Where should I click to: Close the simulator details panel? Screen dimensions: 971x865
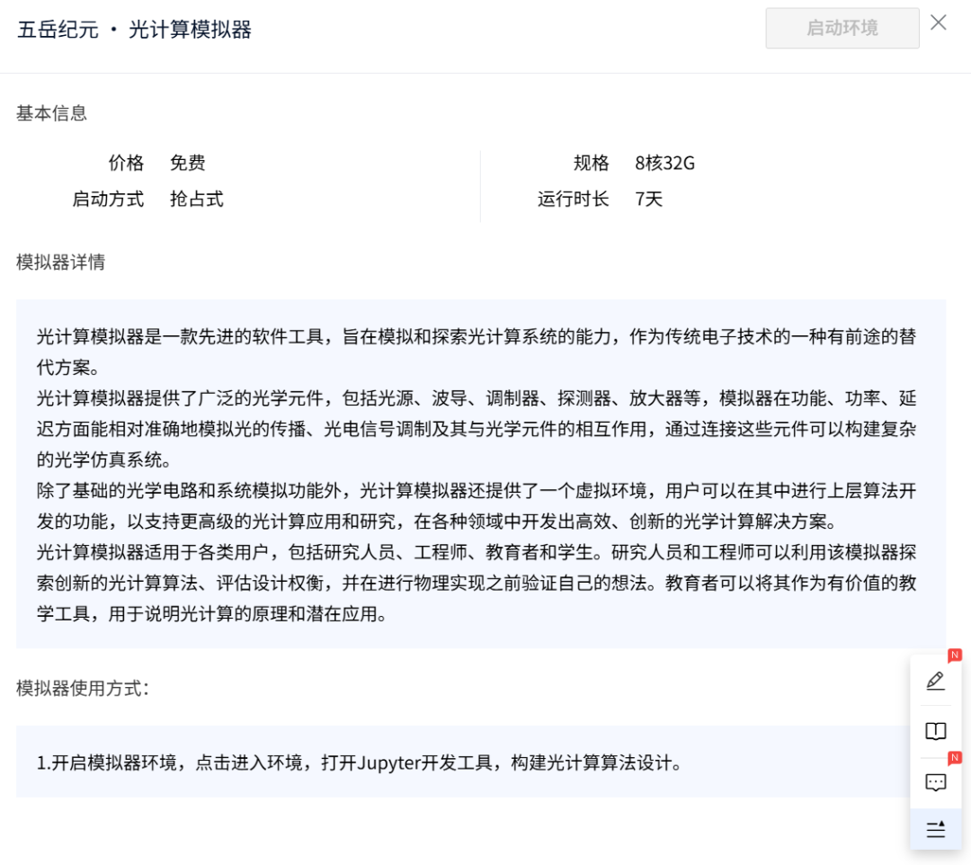coord(938,23)
